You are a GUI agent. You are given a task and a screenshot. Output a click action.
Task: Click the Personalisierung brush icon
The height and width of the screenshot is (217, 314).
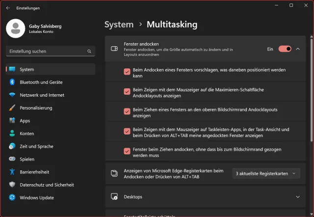pos(12,108)
